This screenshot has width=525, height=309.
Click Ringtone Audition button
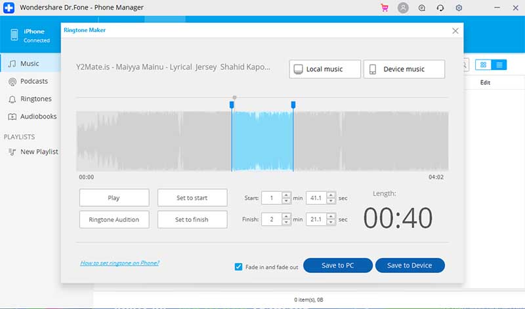click(x=114, y=219)
